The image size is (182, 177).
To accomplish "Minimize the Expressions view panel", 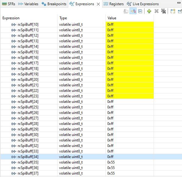I will pos(179,3).
